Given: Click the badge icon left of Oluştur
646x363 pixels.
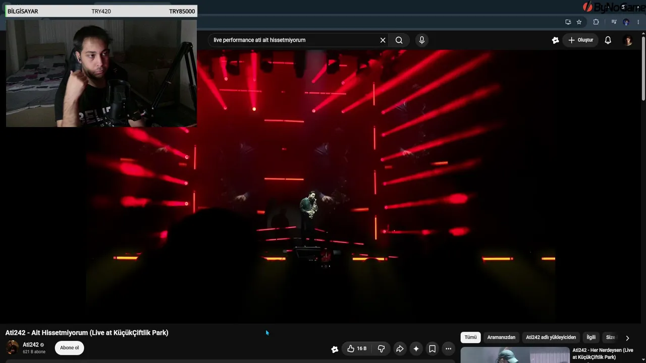Looking at the screenshot, I should coord(556,40).
